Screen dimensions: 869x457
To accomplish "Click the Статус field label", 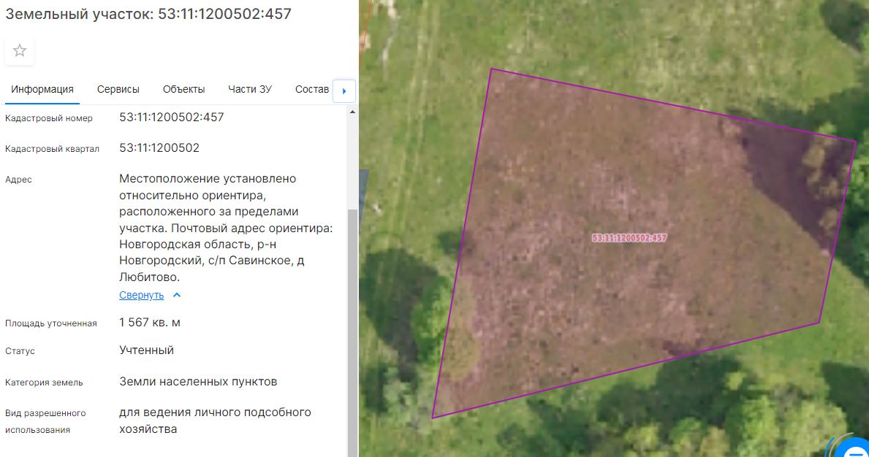I will 20,350.
